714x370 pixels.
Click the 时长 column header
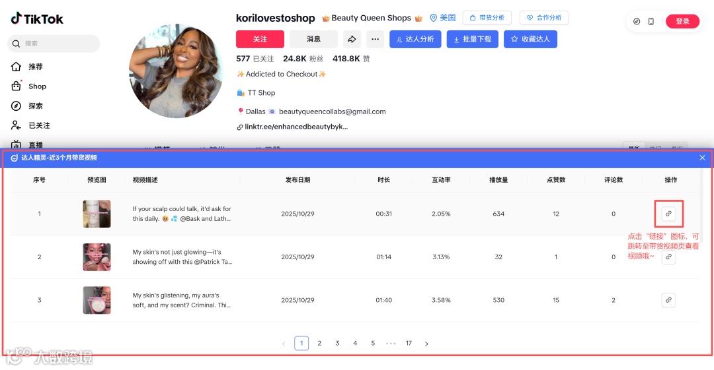pos(384,180)
